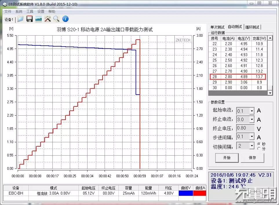Select the 秒 seconds radio button

tap(259, 144)
